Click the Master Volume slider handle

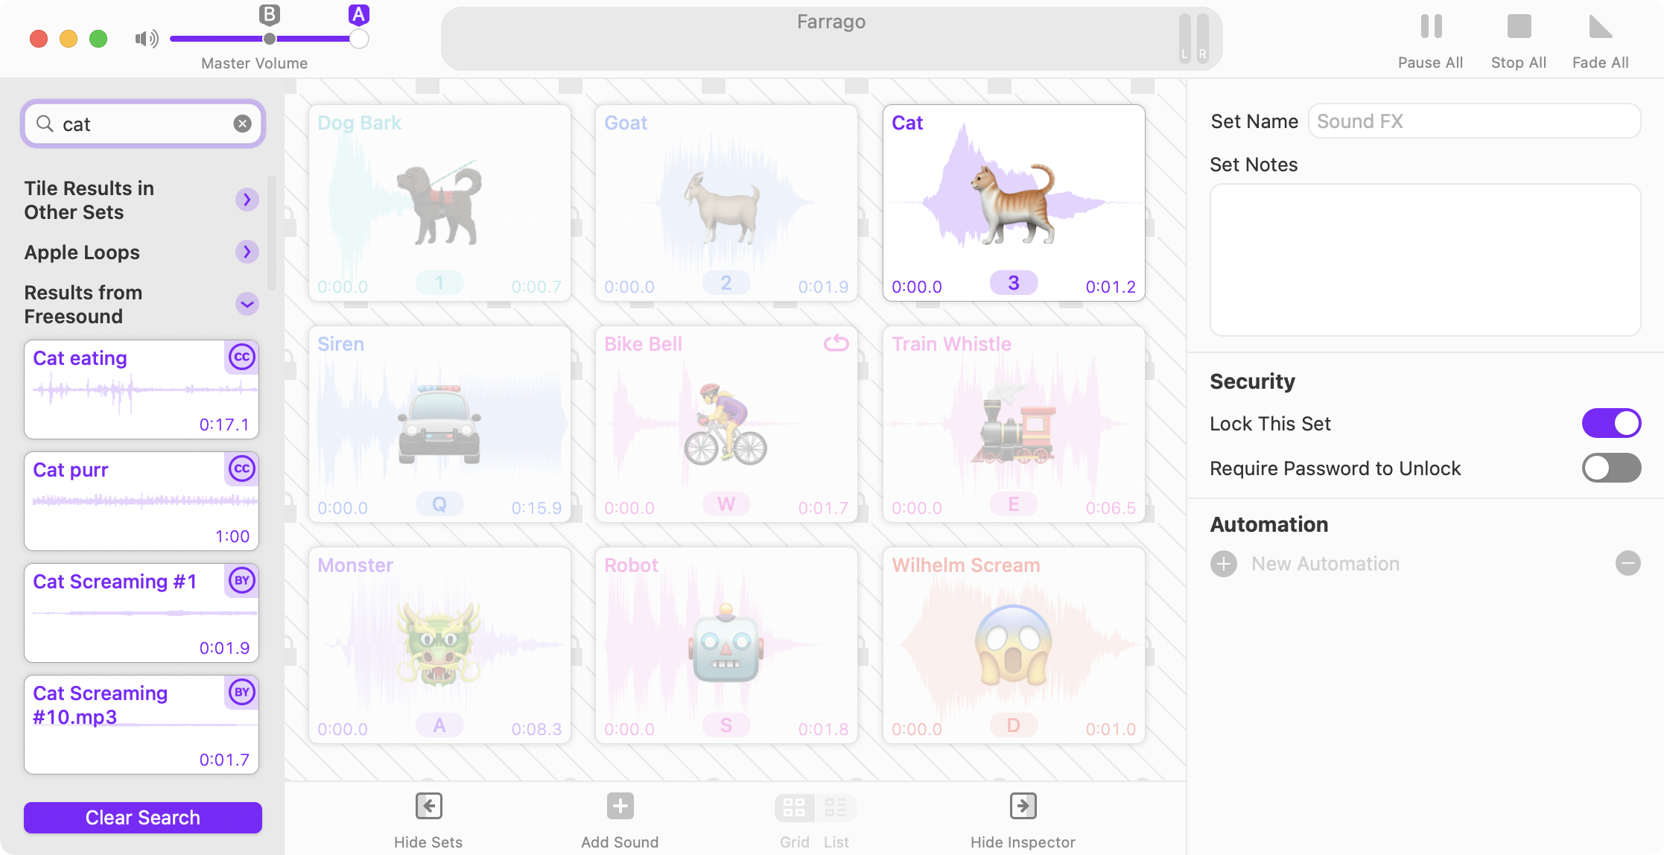(x=359, y=39)
